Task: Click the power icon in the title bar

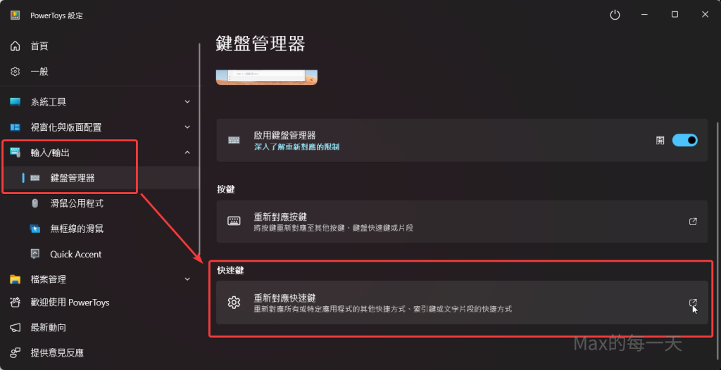Action: click(x=615, y=15)
